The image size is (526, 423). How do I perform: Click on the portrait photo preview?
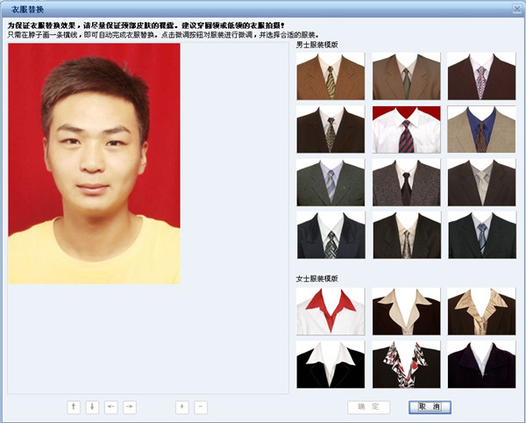coord(94,163)
